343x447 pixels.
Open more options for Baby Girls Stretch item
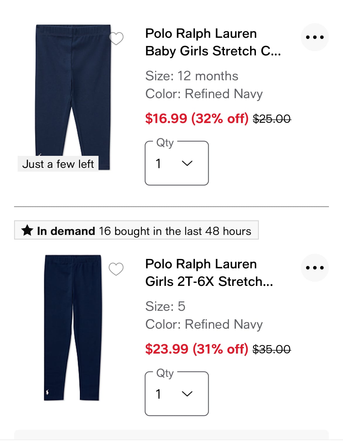[x=315, y=37]
